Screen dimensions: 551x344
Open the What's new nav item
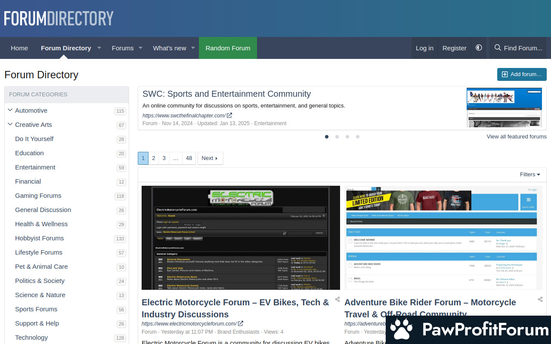coord(170,48)
